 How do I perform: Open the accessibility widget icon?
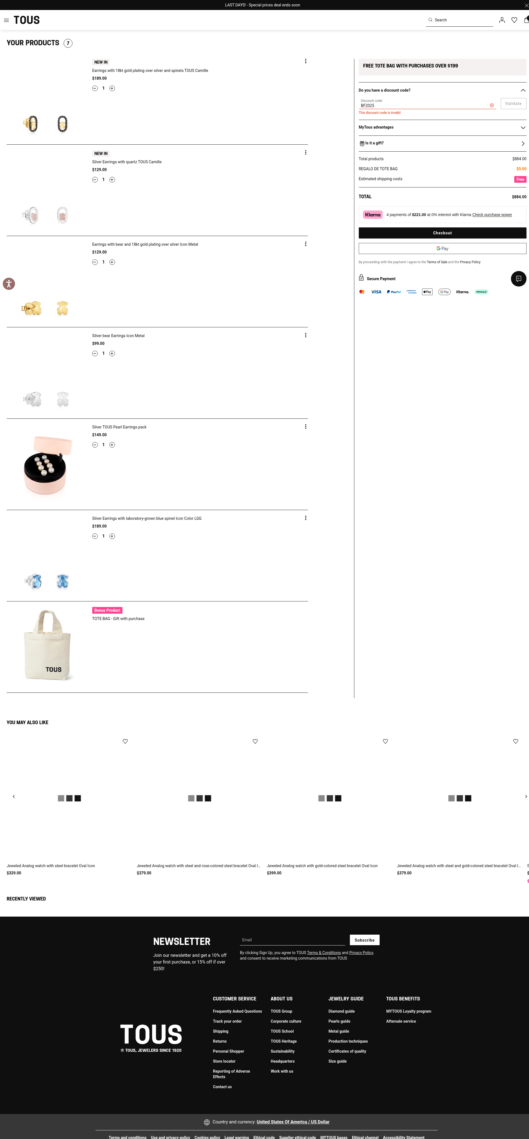click(9, 284)
